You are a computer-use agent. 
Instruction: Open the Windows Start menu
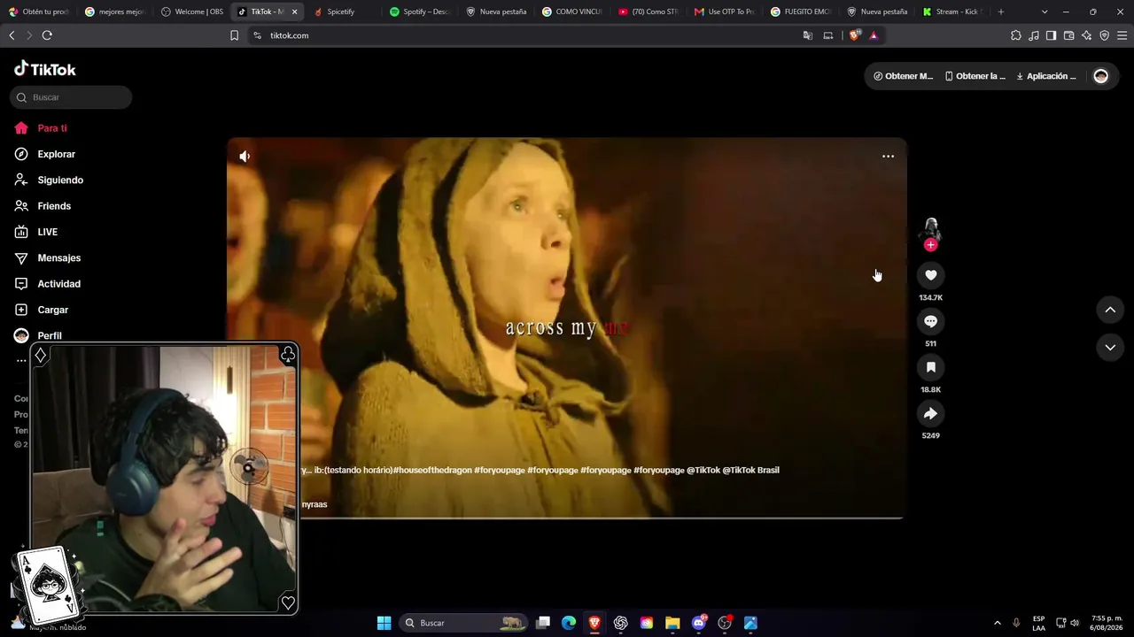(384, 623)
